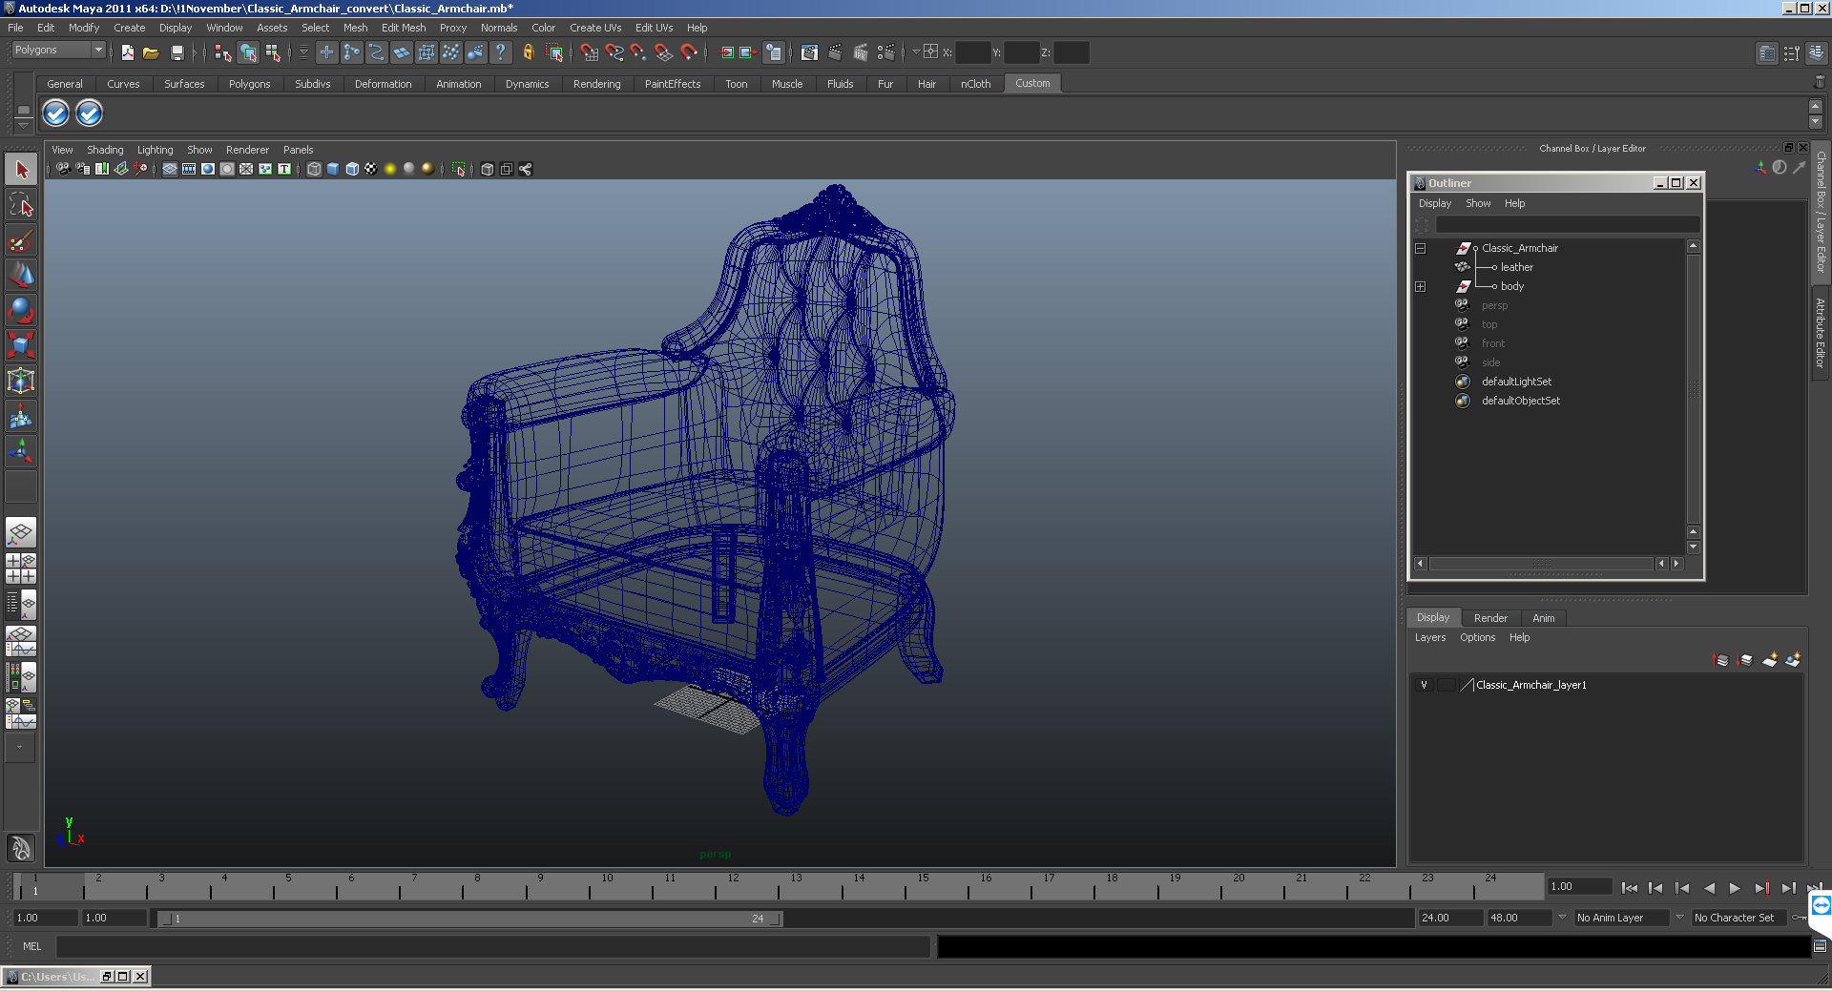Viewport: 1832px width, 992px height.
Task: Create layer from selected objects icon
Action: click(1793, 660)
